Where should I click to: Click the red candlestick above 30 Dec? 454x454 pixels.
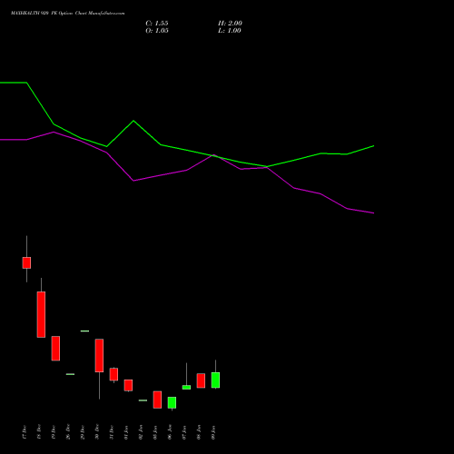(x=99, y=355)
